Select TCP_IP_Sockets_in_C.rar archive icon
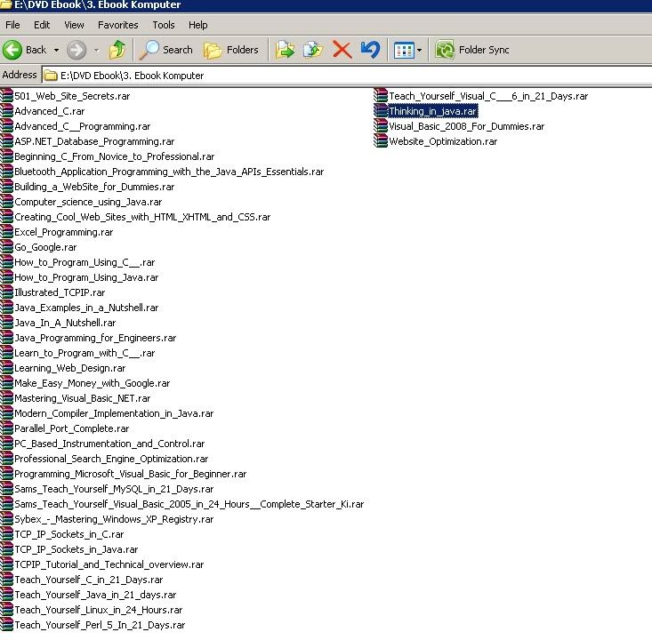Image resolution: width=652 pixels, height=640 pixels. coord(6,533)
